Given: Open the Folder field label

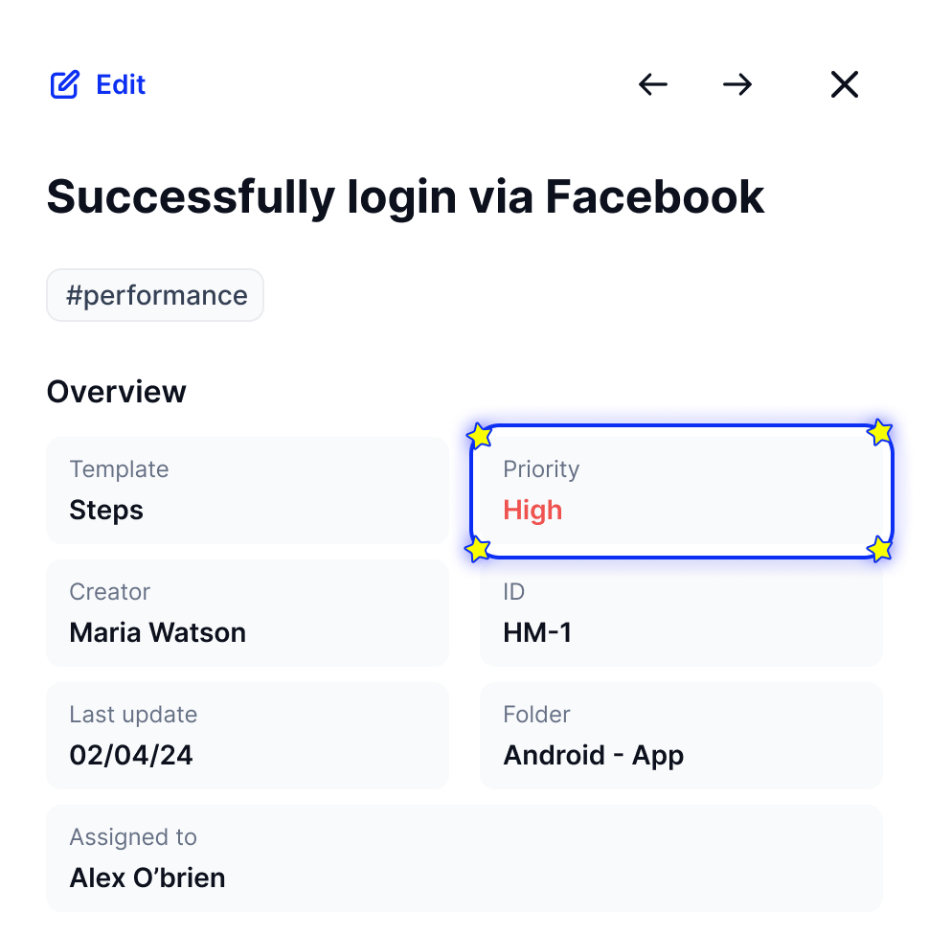Looking at the screenshot, I should pos(536,715).
